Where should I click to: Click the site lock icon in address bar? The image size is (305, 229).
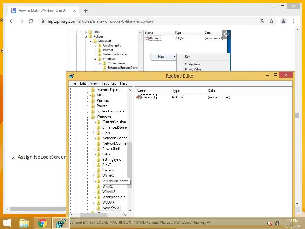(x=43, y=21)
